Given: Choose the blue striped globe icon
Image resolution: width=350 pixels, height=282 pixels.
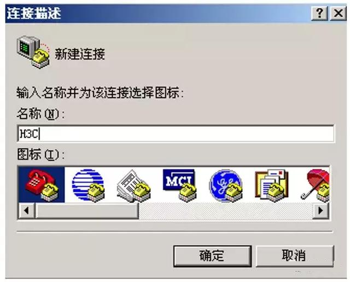Looking at the screenshot, I should click(x=88, y=185).
